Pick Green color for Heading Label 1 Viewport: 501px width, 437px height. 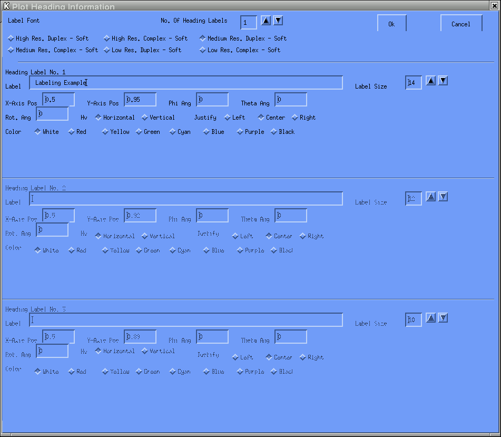click(x=148, y=132)
